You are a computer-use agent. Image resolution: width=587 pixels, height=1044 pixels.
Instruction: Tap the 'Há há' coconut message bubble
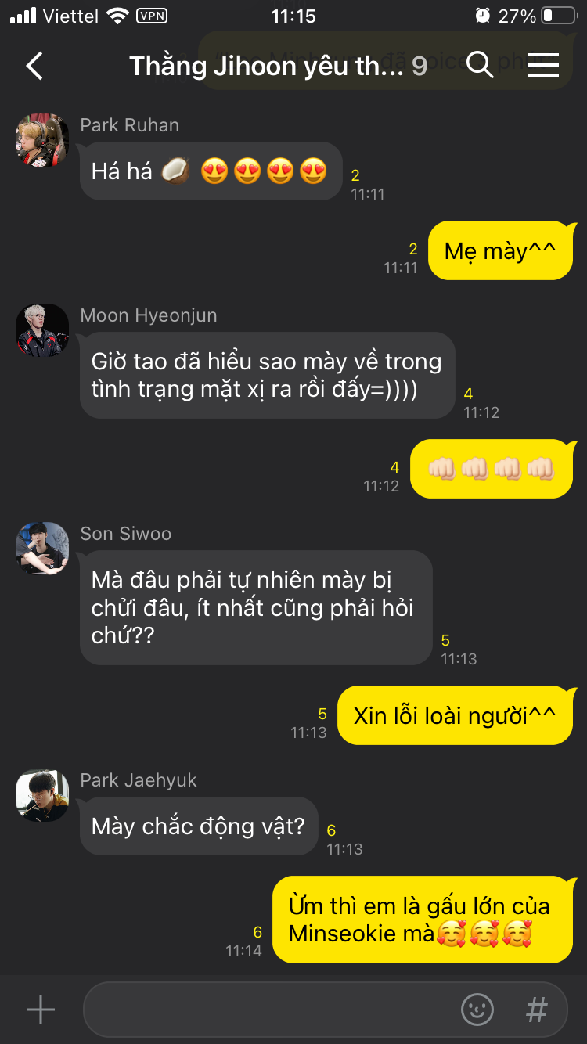click(211, 171)
